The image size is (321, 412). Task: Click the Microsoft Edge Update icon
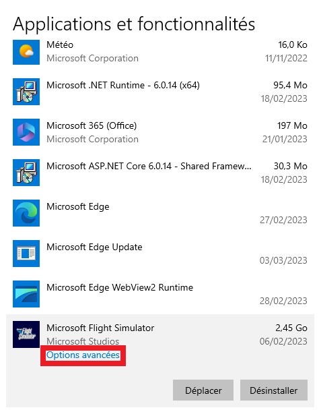[x=26, y=254]
